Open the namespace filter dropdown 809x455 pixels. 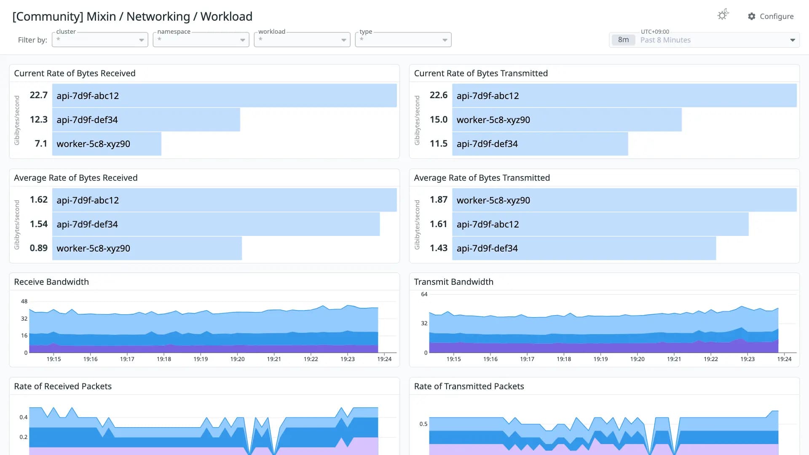coord(201,40)
